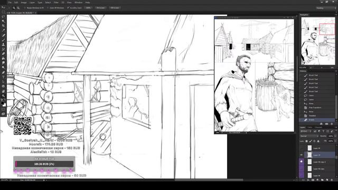Select the Rectangular Marquee tool

pos(3,12)
